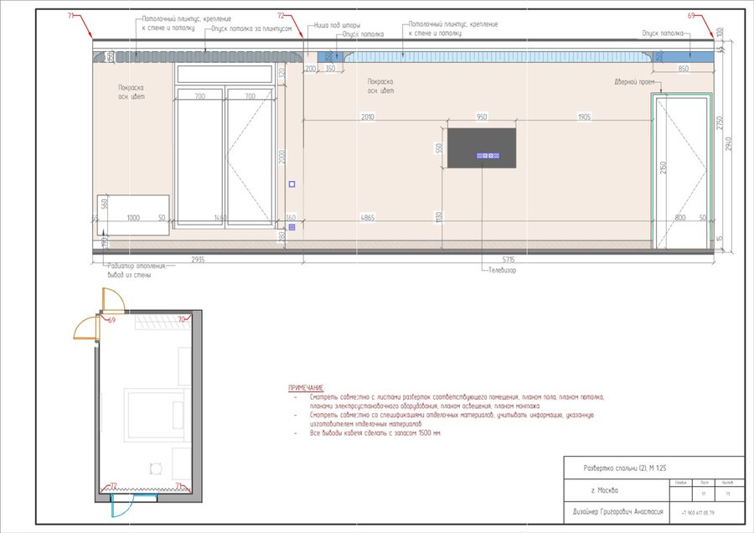
Task: Select the light blue ceiling cornice strip
Action: (498, 57)
